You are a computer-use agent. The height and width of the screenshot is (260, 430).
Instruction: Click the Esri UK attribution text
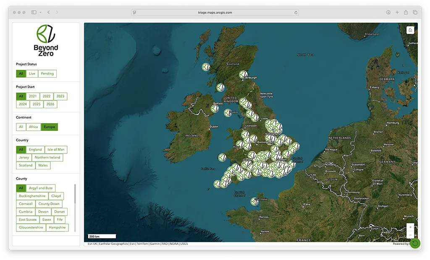(x=92, y=244)
